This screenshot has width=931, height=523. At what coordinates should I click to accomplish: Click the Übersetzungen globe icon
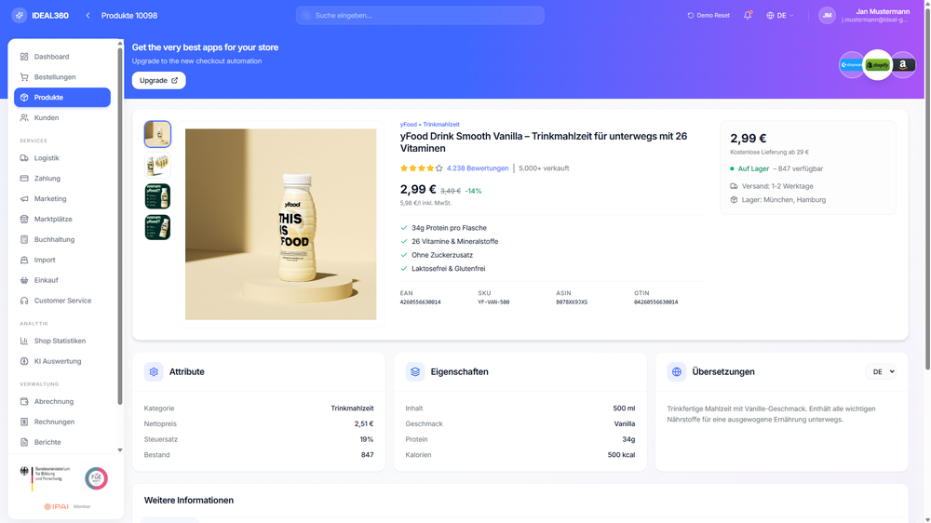point(676,371)
